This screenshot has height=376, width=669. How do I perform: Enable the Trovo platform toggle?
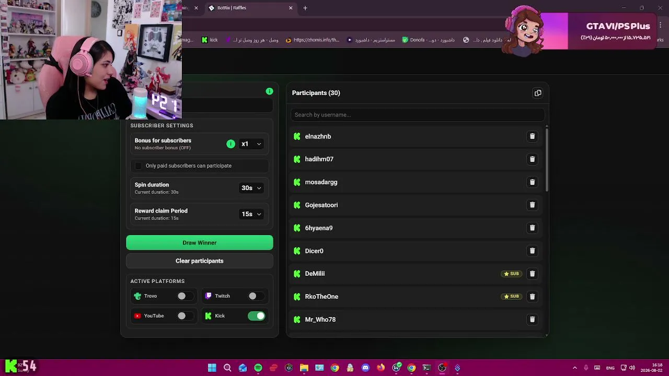[x=185, y=296]
